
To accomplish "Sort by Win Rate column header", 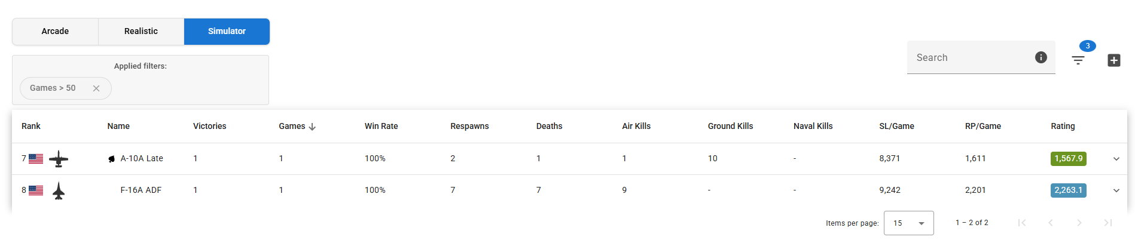I will pos(381,126).
